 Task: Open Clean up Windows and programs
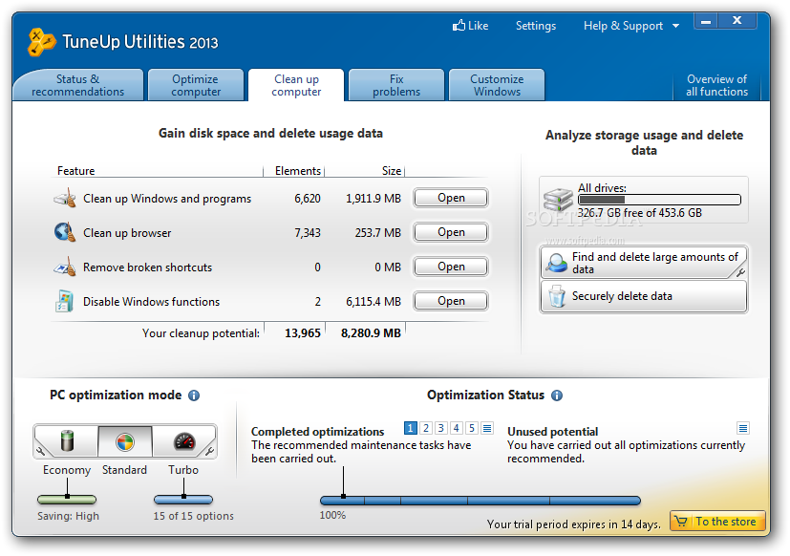click(451, 198)
